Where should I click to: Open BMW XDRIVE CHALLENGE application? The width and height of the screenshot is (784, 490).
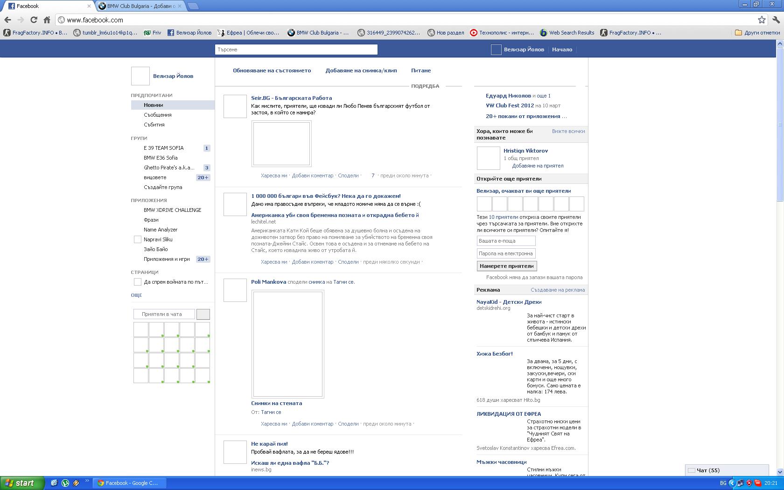click(x=172, y=210)
